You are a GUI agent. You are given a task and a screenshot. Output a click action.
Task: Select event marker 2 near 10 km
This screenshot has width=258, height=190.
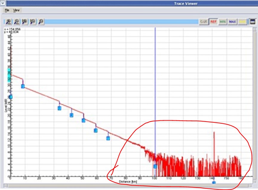[23, 86]
